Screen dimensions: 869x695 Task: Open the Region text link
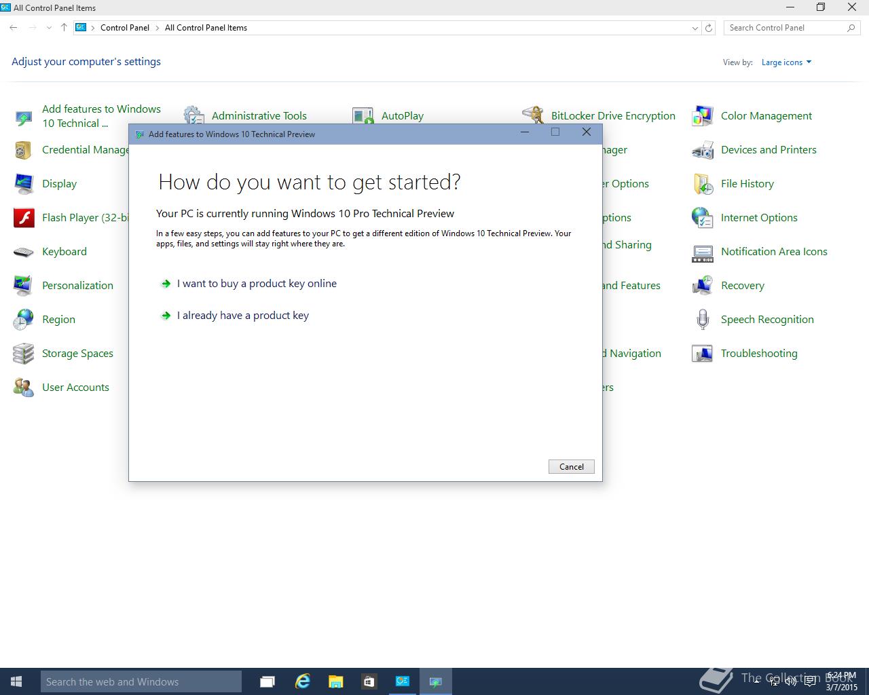(58, 320)
